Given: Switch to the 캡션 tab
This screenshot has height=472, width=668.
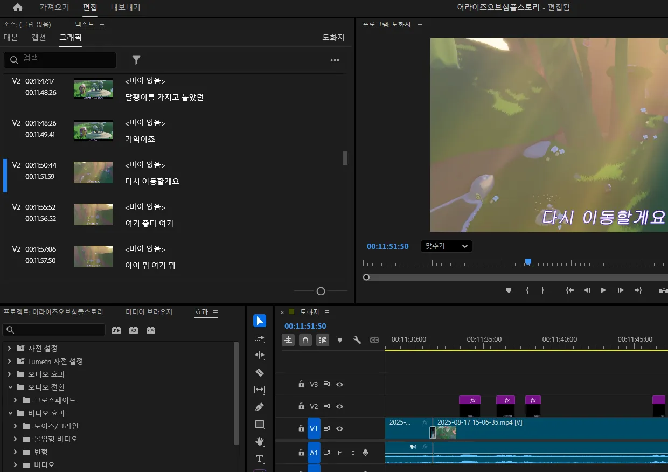Looking at the screenshot, I should [x=39, y=37].
